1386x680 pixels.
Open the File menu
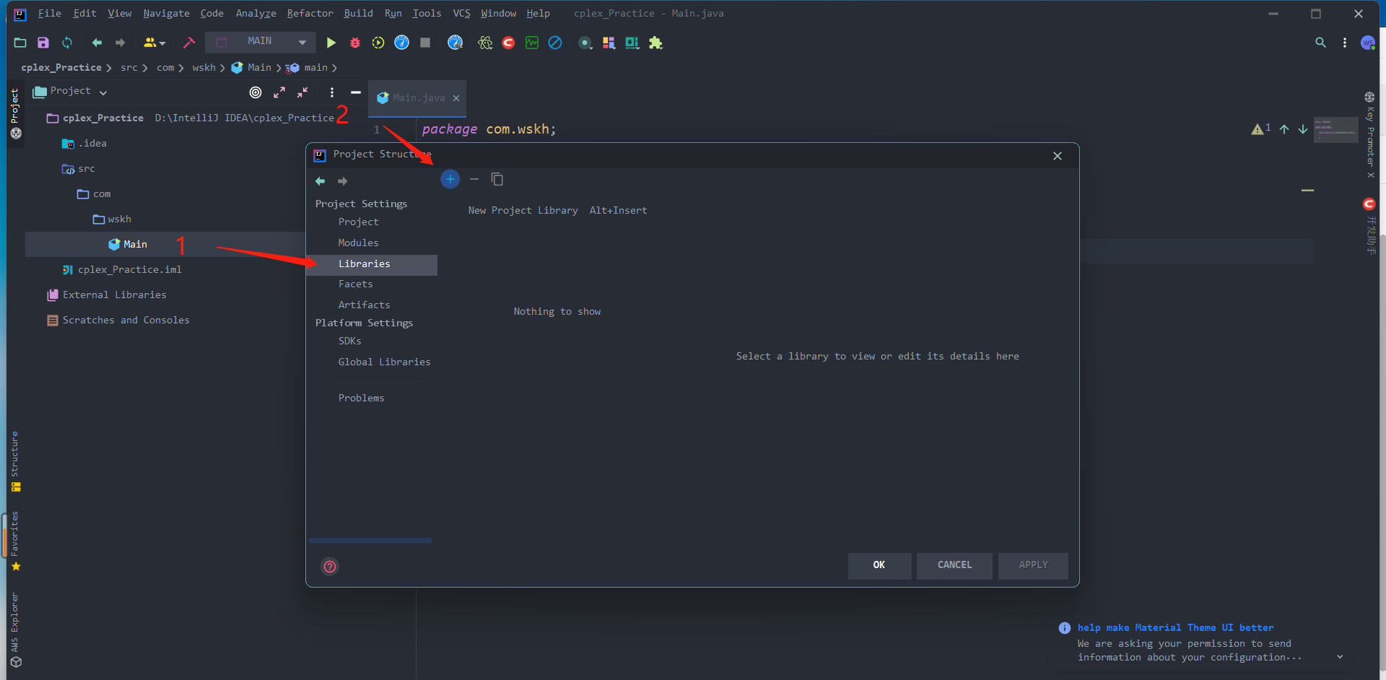click(x=49, y=13)
